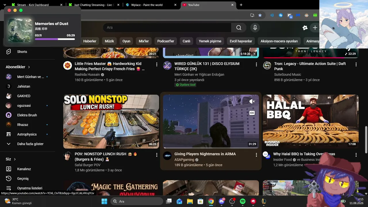Open the Safal Burger POV channel avatar
This screenshot has width=368, height=207.
coord(68,156)
